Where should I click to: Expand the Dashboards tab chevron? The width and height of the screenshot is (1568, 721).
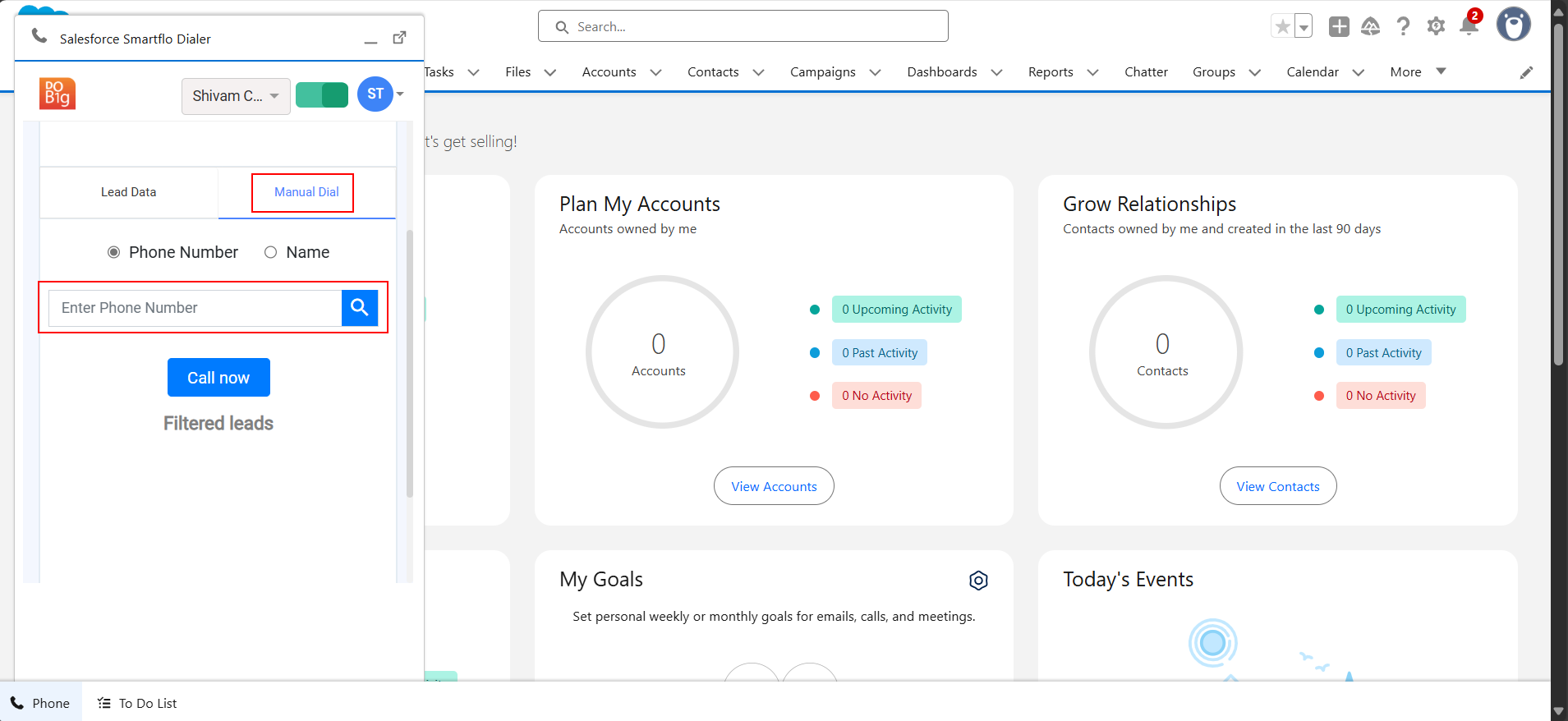point(997,72)
